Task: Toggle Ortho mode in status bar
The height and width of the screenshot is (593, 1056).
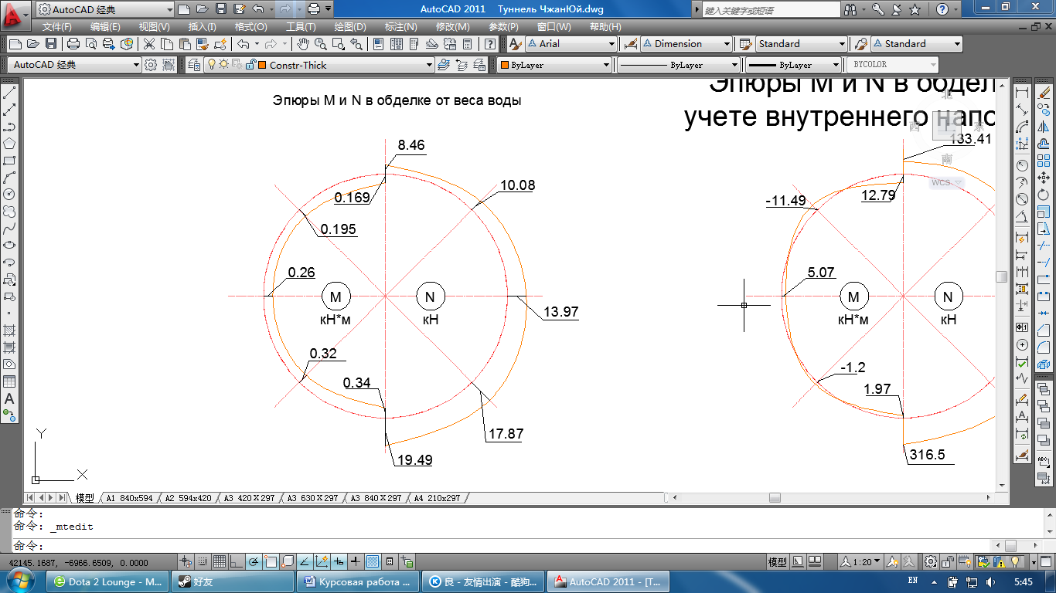Action: point(237,561)
